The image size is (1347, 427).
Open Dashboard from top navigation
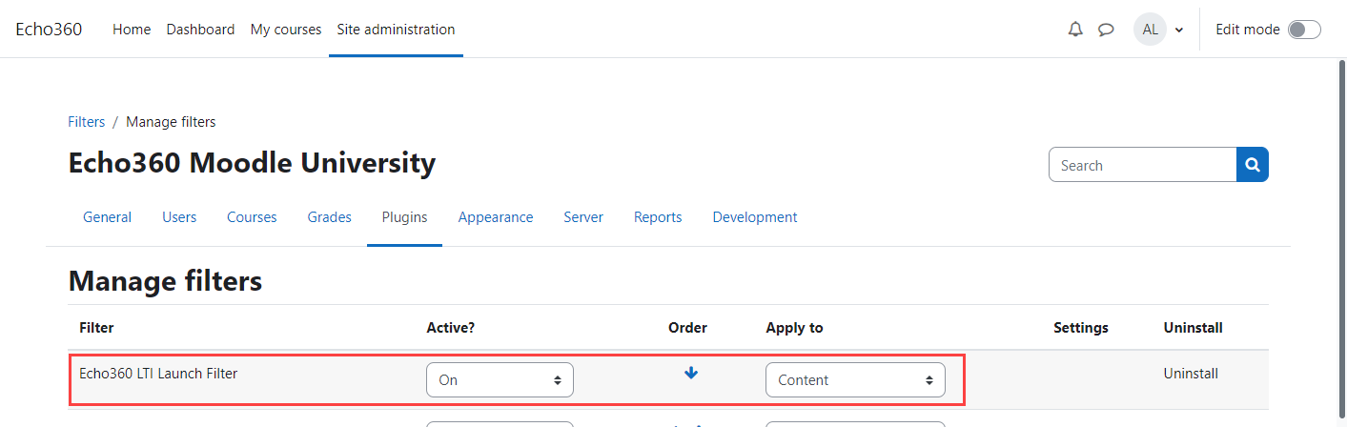[x=200, y=30]
